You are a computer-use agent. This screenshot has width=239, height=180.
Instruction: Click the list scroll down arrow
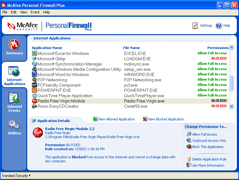tap(231, 106)
